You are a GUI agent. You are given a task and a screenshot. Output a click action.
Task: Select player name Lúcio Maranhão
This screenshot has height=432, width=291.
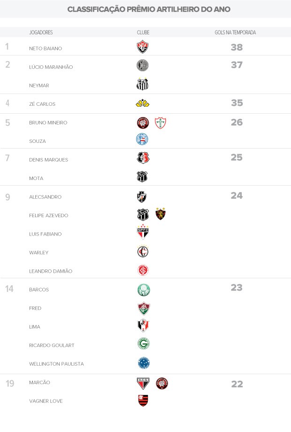pyautogui.click(x=51, y=67)
